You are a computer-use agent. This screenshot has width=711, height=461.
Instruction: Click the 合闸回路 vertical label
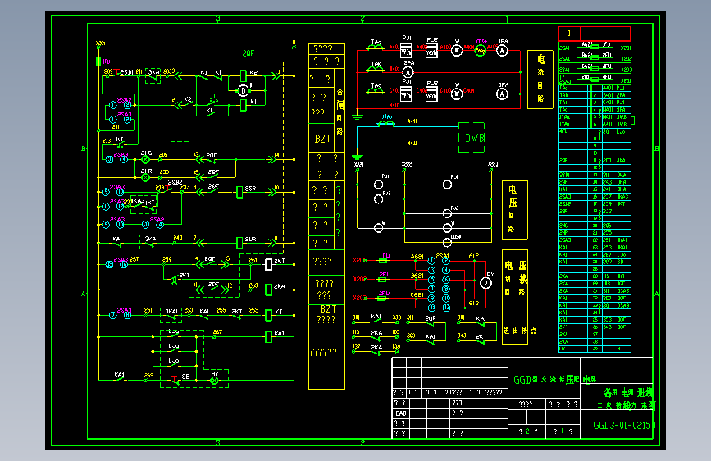point(340,112)
